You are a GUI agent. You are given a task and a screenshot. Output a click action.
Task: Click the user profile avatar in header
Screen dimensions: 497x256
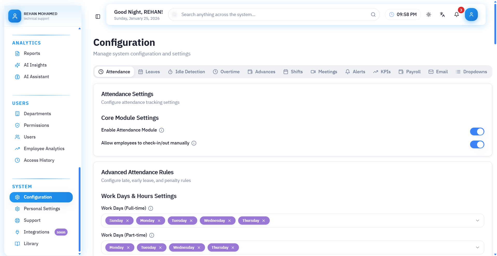click(471, 14)
